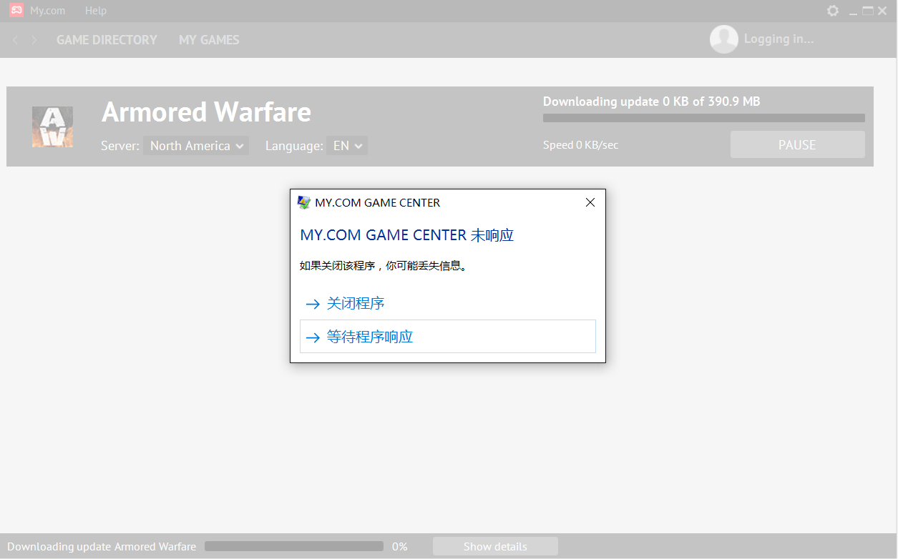Go back with the left arrow

tap(15, 40)
